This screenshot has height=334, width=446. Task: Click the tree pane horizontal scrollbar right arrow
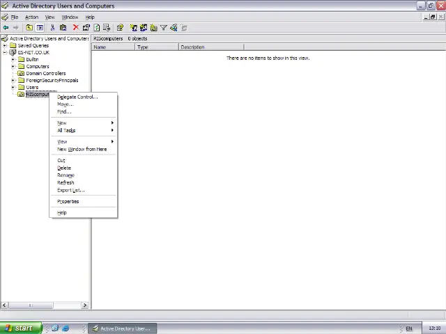[x=85, y=305]
